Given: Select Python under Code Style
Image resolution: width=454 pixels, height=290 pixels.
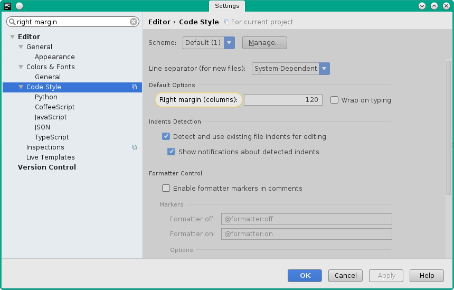Looking at the screenshot, I should point(46,97).
